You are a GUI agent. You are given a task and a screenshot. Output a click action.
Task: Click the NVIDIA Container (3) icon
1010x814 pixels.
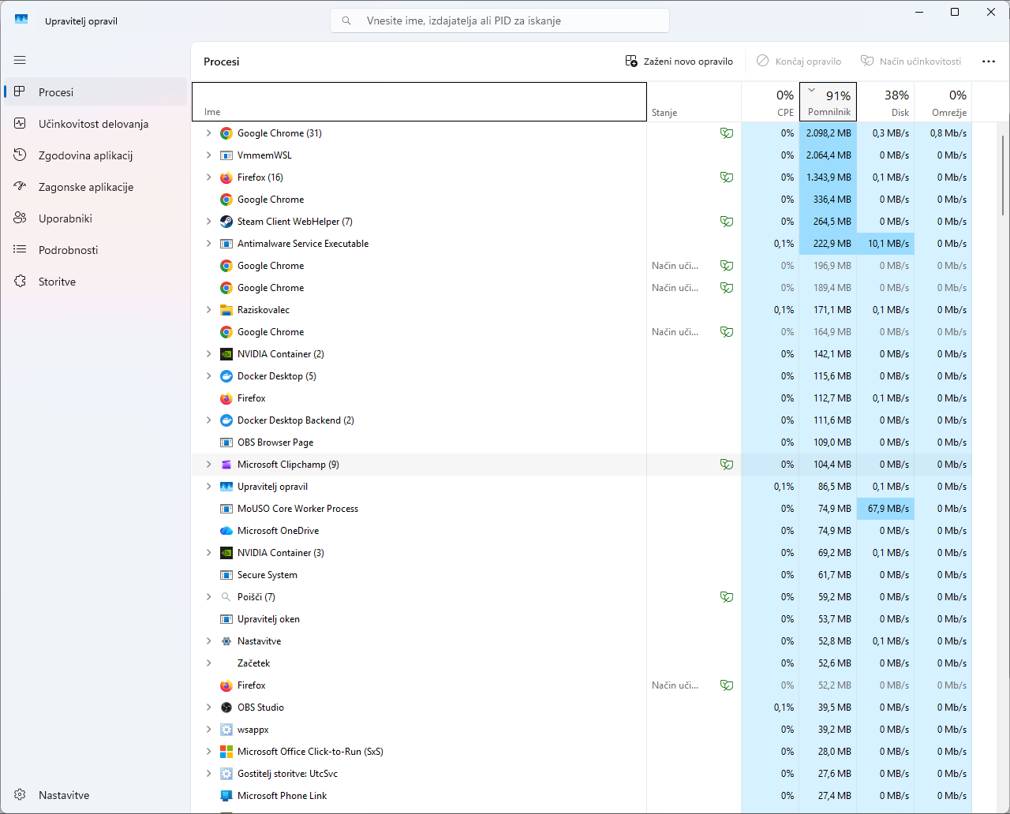[226, 553]
